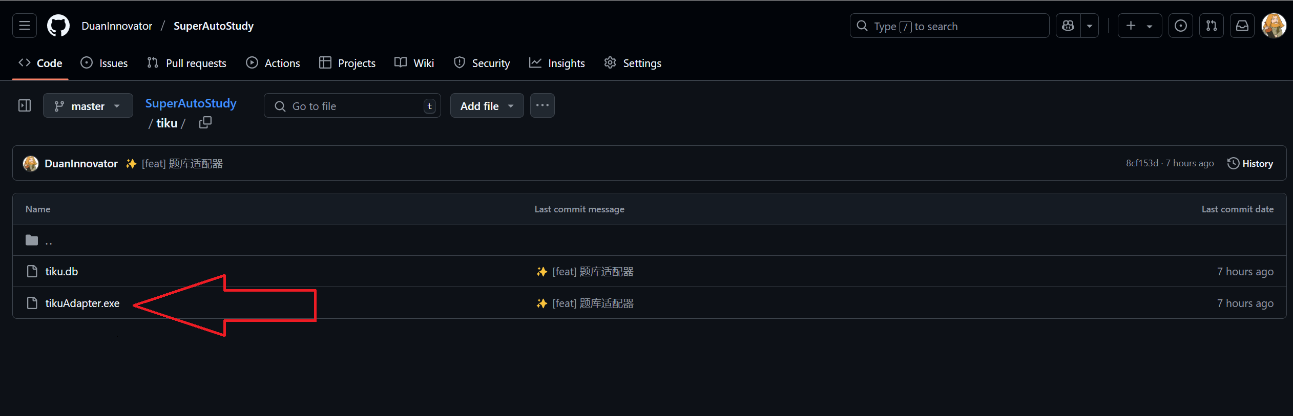Open the hamburger navigation menu
This screenshot has width=1293, height=416.
[x=25, y=26]
